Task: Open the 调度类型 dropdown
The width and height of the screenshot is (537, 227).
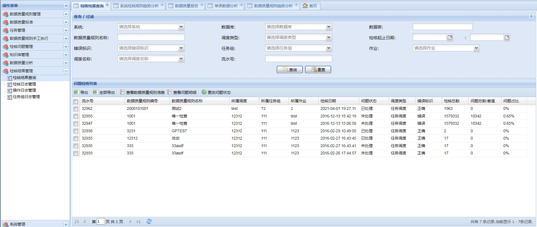Action: coord(329,38)
